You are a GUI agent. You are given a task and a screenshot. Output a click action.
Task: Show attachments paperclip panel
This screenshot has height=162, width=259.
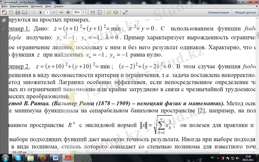4,29
